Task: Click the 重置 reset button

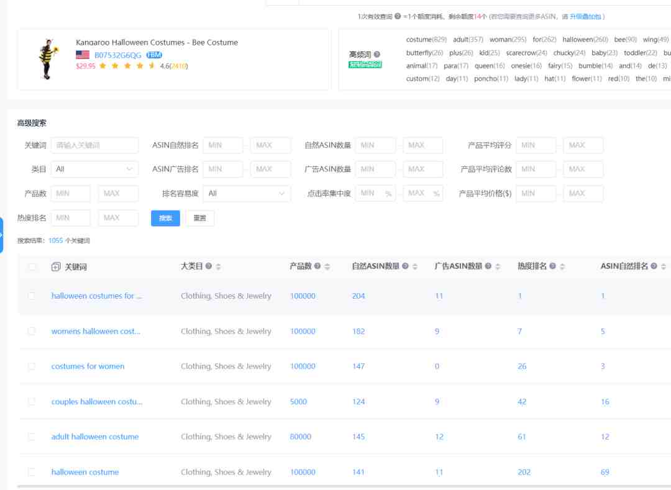Action: (200, 218)
